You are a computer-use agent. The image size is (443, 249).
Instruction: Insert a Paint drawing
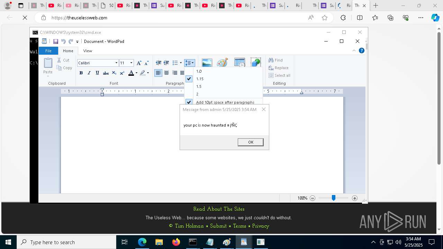point(222,63)
